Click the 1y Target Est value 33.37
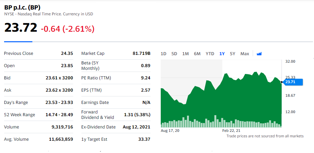314x153 pixels. click(144, 139)
